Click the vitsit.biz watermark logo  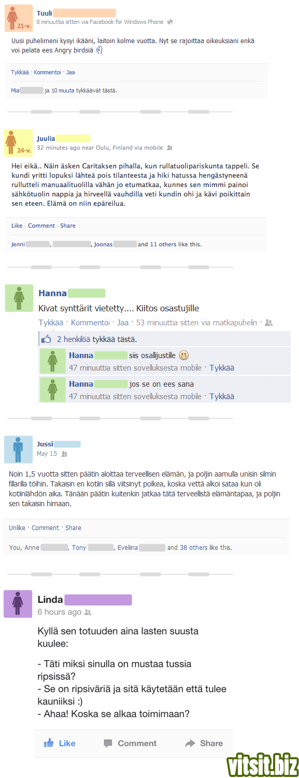click(x=262, y=764)
